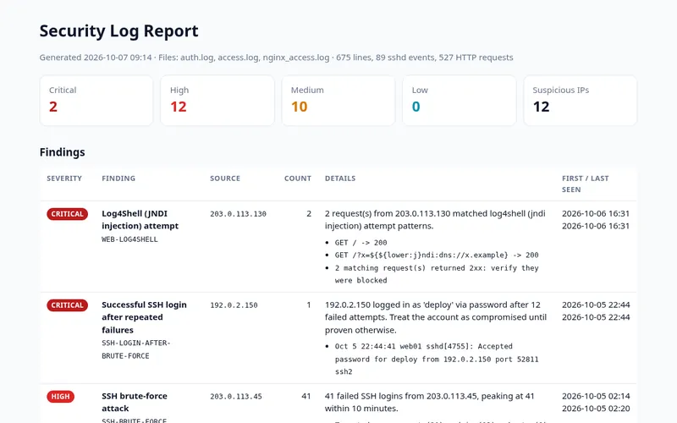Click the FINDING column header
Viewport: 677px width, 423px height.
[x=118, y=179]
